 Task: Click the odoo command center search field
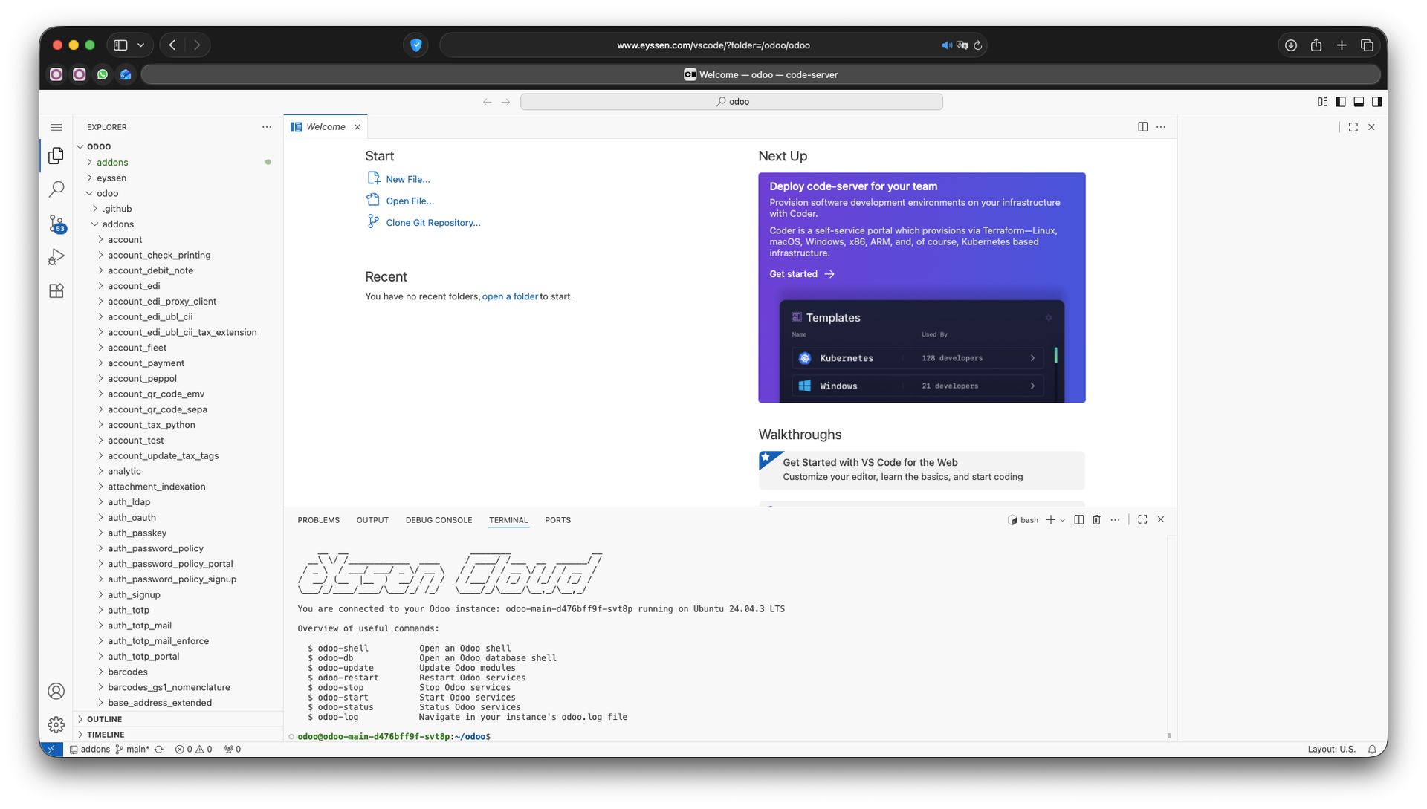click(731, 102)
